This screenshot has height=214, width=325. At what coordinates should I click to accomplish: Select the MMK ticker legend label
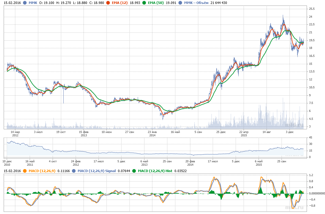(x=32, y=2)
